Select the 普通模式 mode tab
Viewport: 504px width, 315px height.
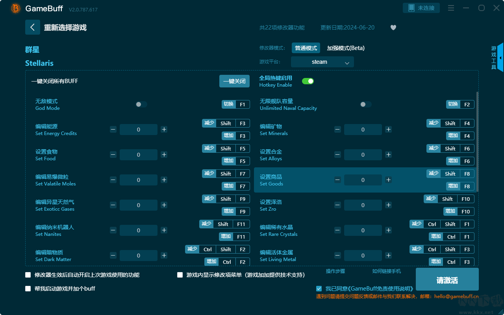[x=306, y=48]
